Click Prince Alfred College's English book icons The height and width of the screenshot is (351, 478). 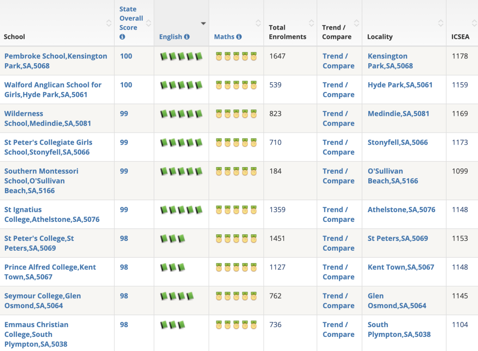coord(173,267)
